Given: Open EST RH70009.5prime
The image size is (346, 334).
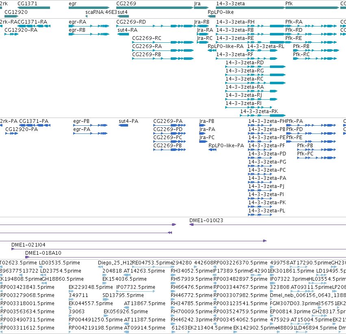Looking at the screenshot, I should coord(191,312).
